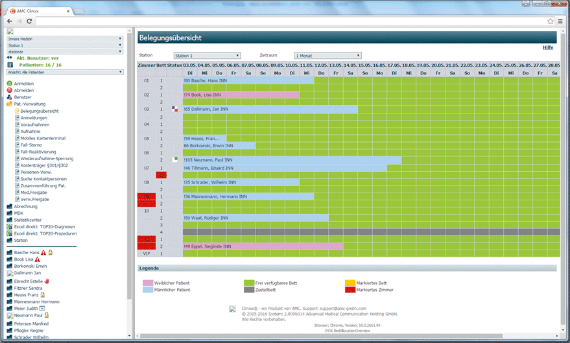
Task: Click the Excel icon for TOP20-Diagnosen
Action: click(x=10, y=226)
